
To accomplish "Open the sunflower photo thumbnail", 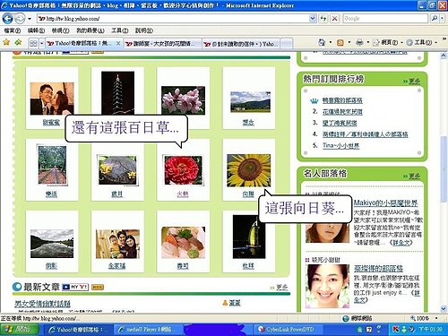I will [x=249, y=170].
